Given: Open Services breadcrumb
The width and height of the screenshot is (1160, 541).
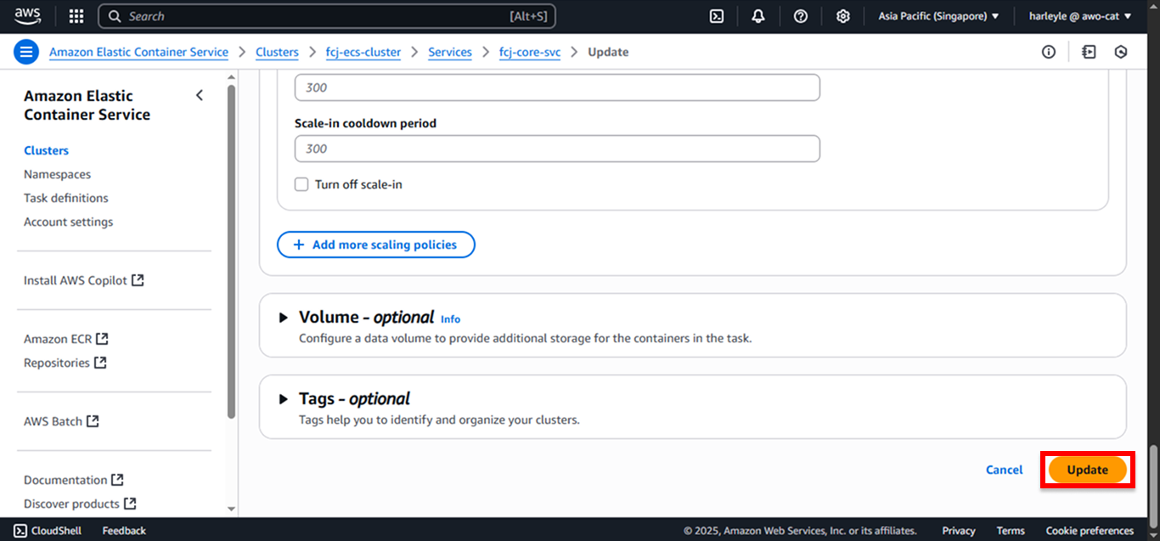Looking at the screenshot, I should pos(450,52).
